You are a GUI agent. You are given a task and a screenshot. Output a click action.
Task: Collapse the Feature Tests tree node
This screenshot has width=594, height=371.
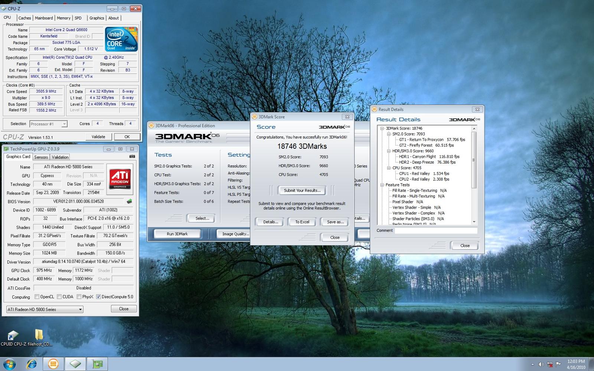point(382,185)
